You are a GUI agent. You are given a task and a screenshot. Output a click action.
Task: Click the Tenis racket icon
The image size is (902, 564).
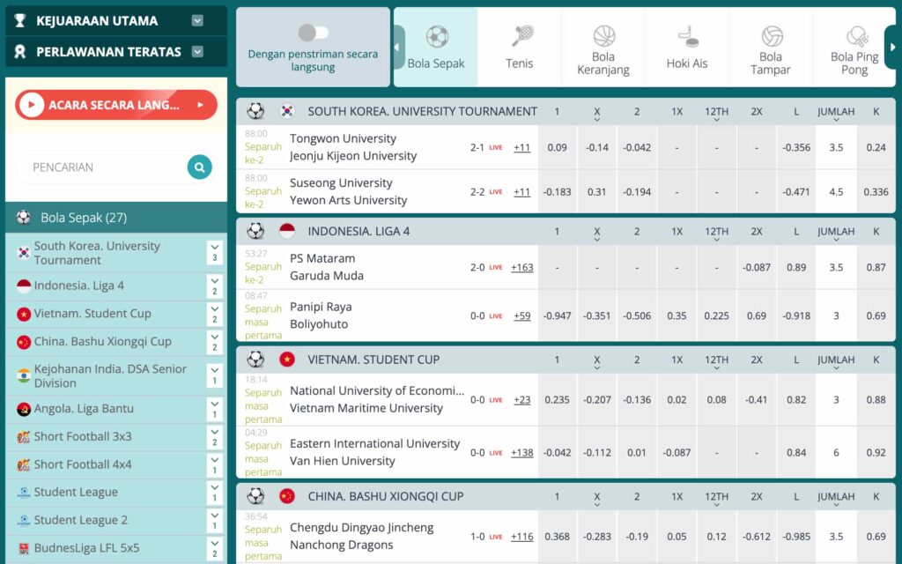[x=522, y=36]
